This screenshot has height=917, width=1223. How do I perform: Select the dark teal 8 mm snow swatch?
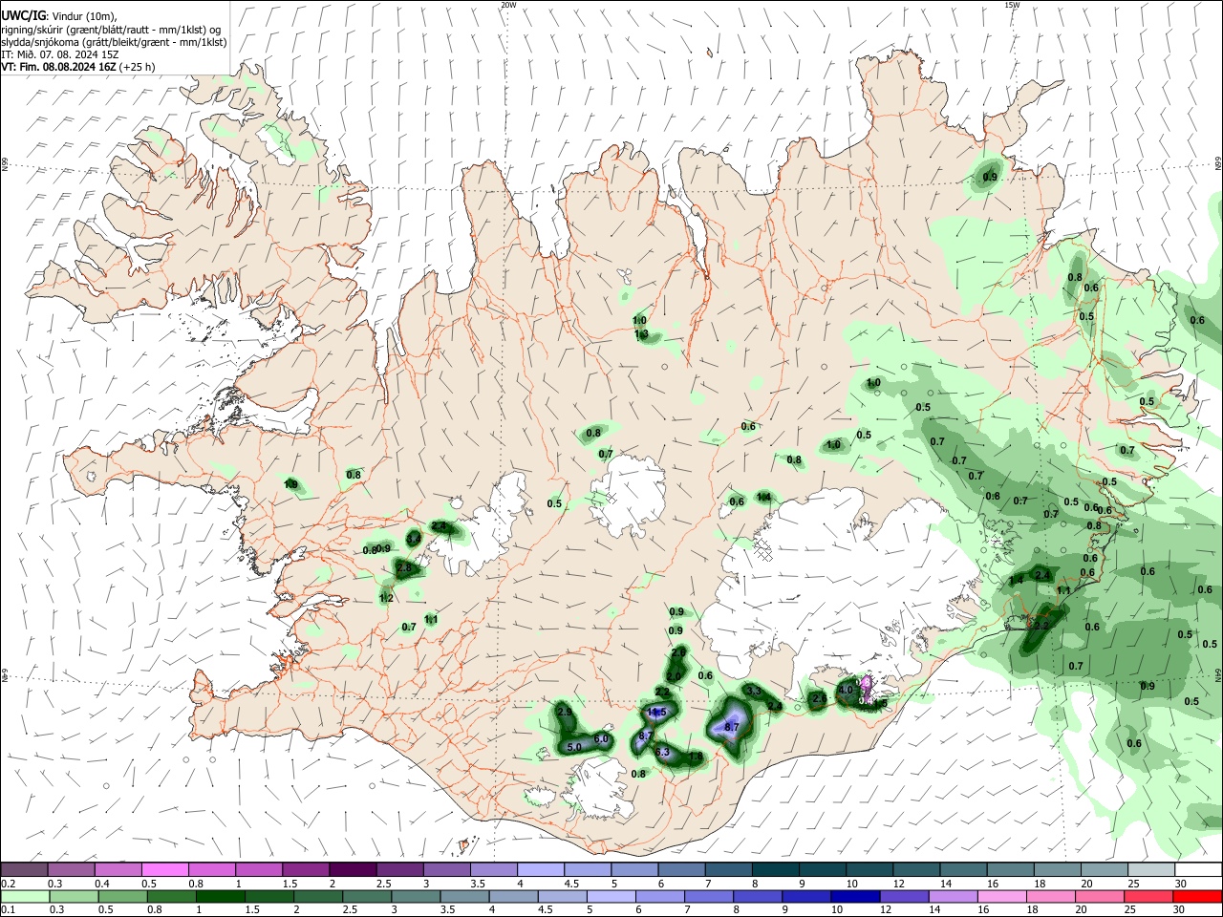coord(776,870)
